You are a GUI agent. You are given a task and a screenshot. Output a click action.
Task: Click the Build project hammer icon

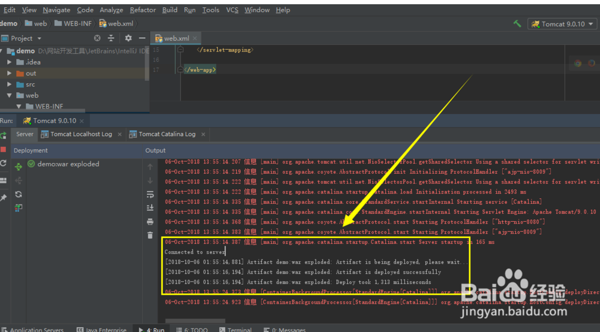pos(517,24)
